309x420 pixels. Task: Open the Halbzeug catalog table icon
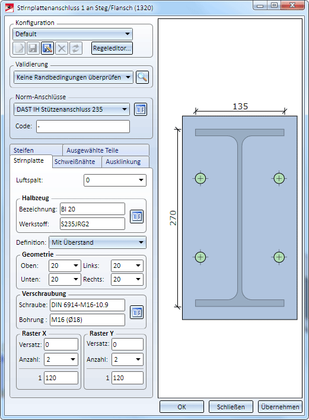point(137,216)
